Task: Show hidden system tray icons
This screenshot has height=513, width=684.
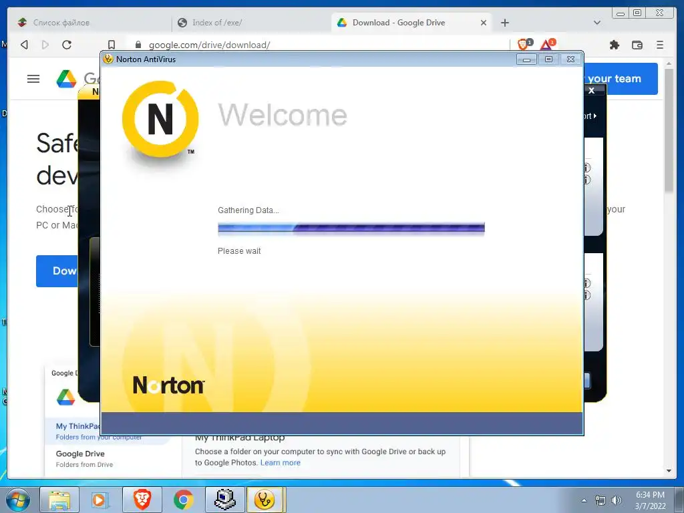Action: [584, 500]
